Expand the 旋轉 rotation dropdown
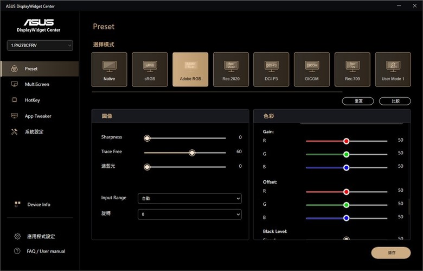 (190, 215)
